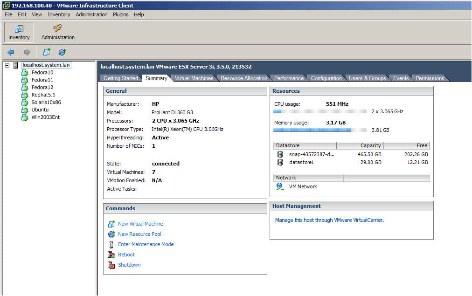Screen dimensions: 472x296
Task: Select the Fedora10 tree label
Action: [42, 73]
